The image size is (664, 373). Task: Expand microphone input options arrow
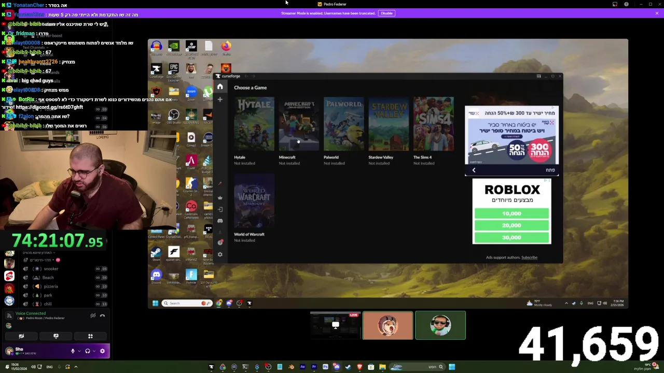pyautogui.click(x=79, y=351)
